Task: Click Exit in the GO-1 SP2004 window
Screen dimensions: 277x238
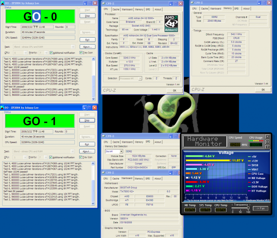Action: [87, 144]
